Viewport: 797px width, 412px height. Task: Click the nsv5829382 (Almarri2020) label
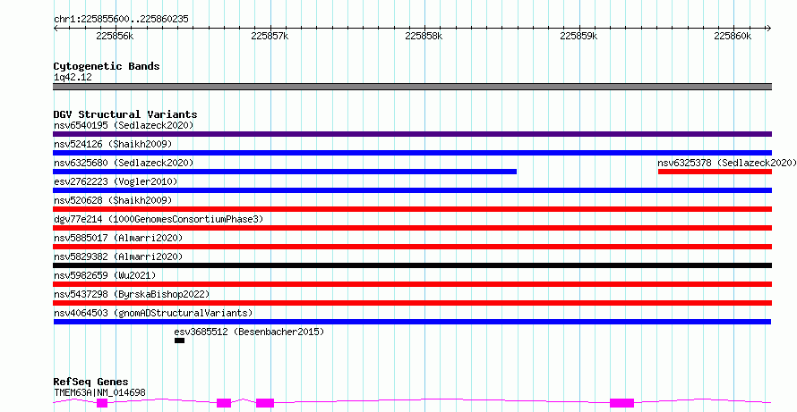pyautogui.click(x=118, y=256)
